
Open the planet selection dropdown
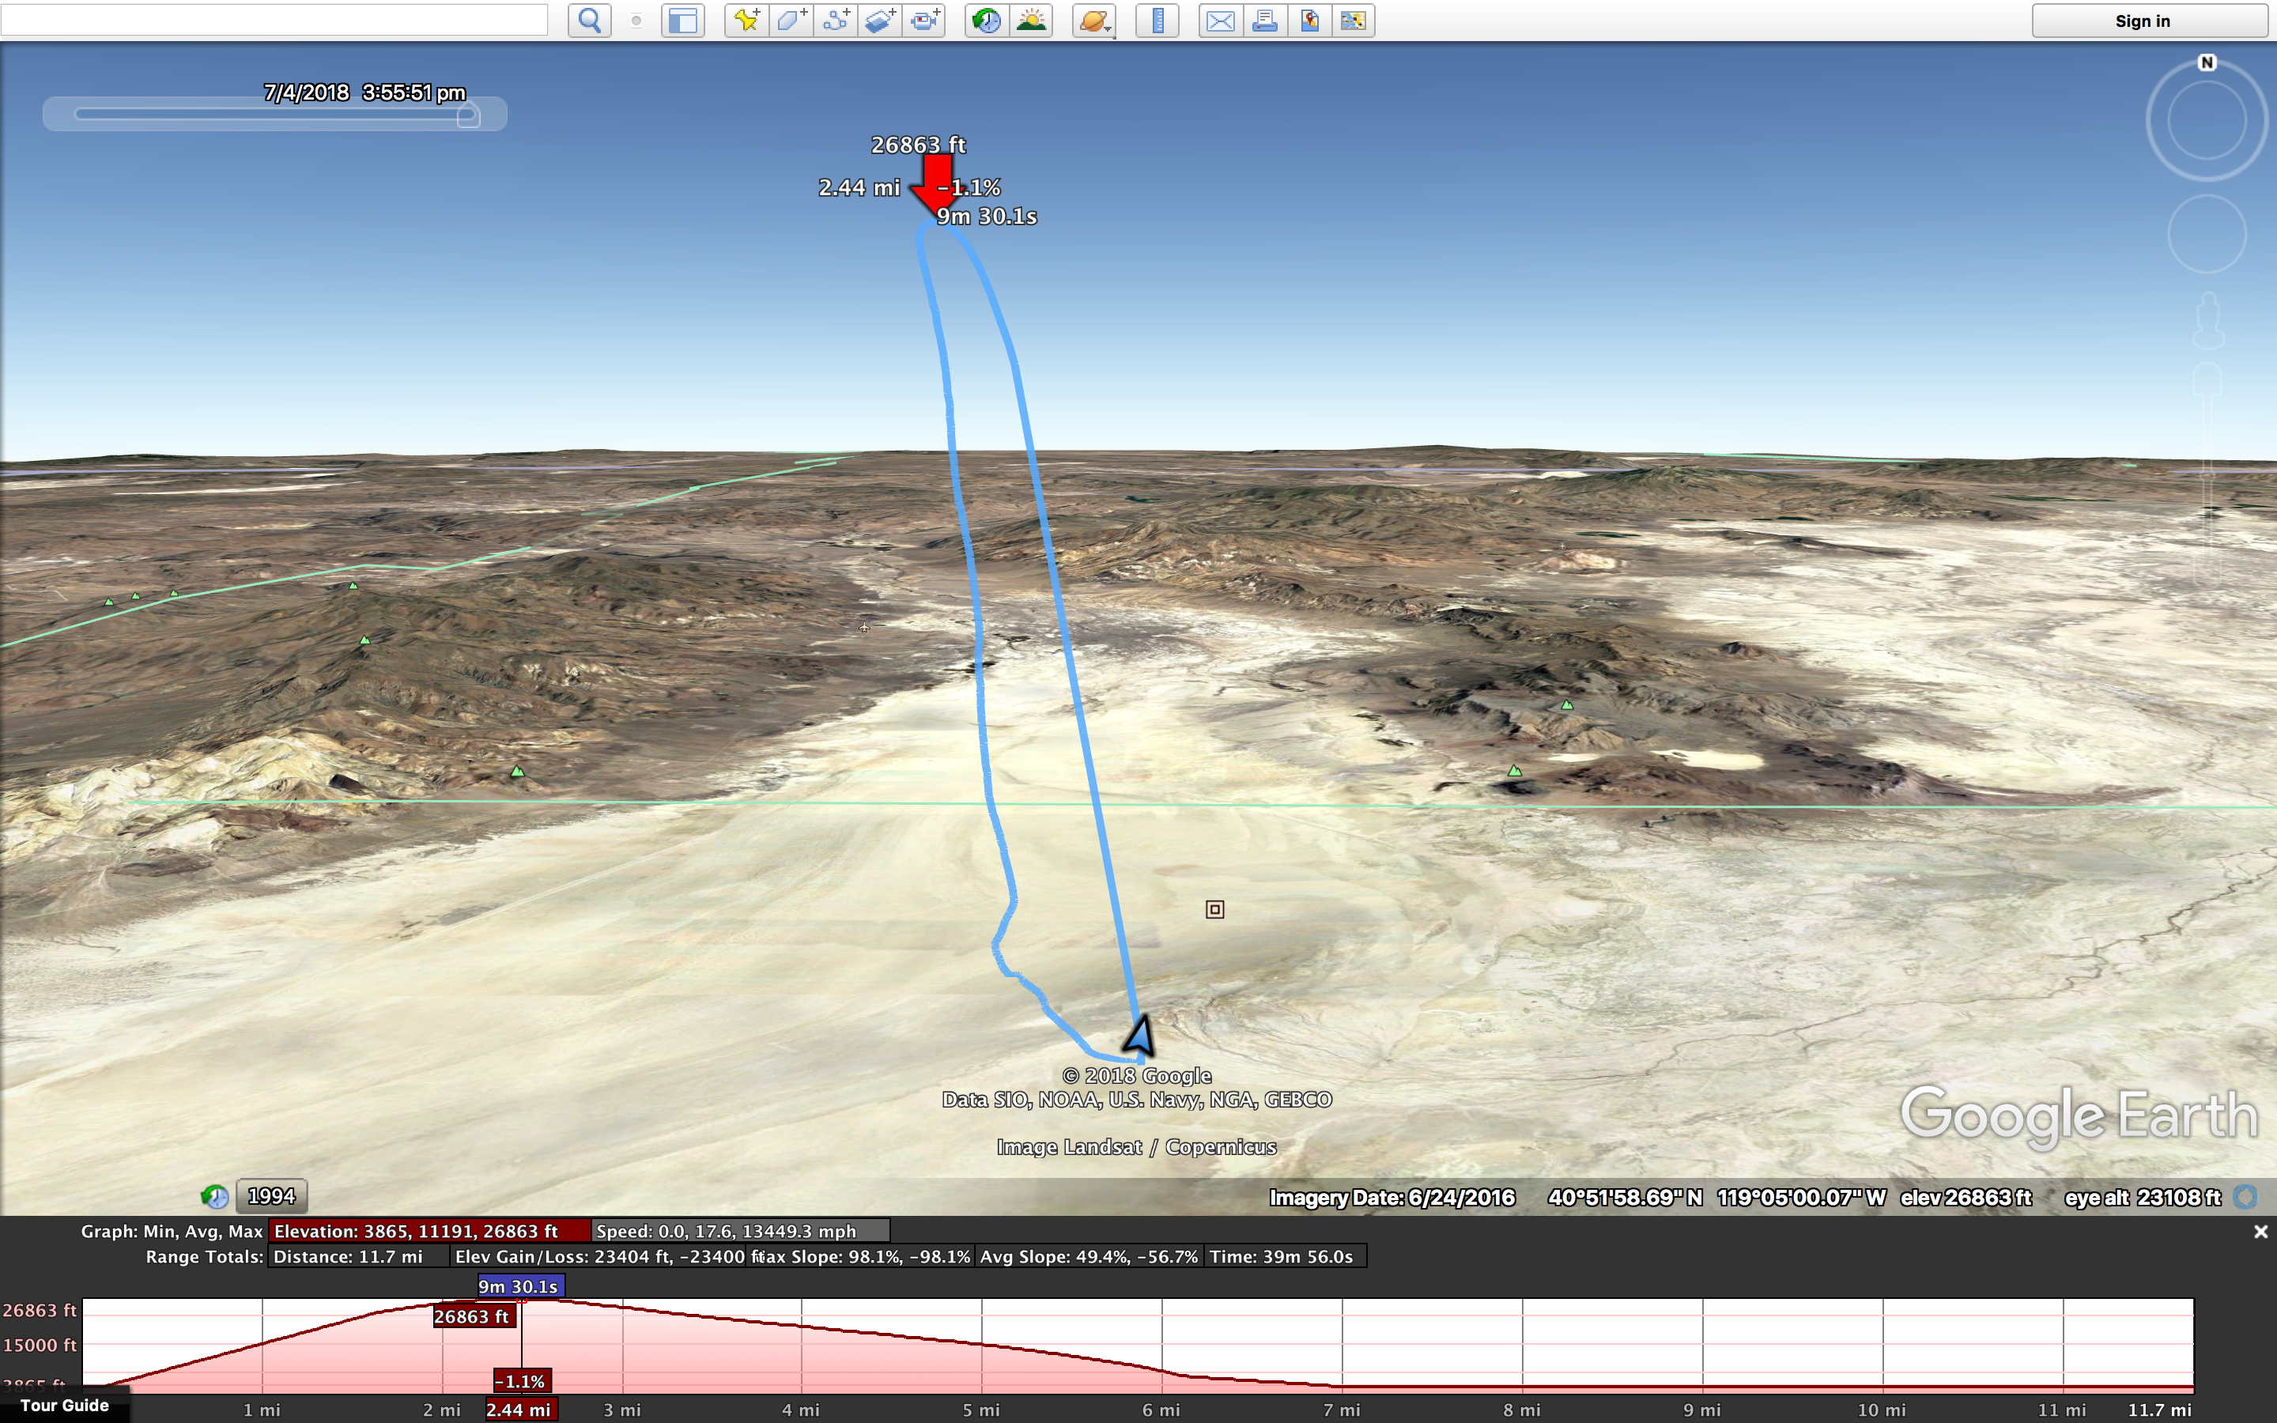[1094, 21]
